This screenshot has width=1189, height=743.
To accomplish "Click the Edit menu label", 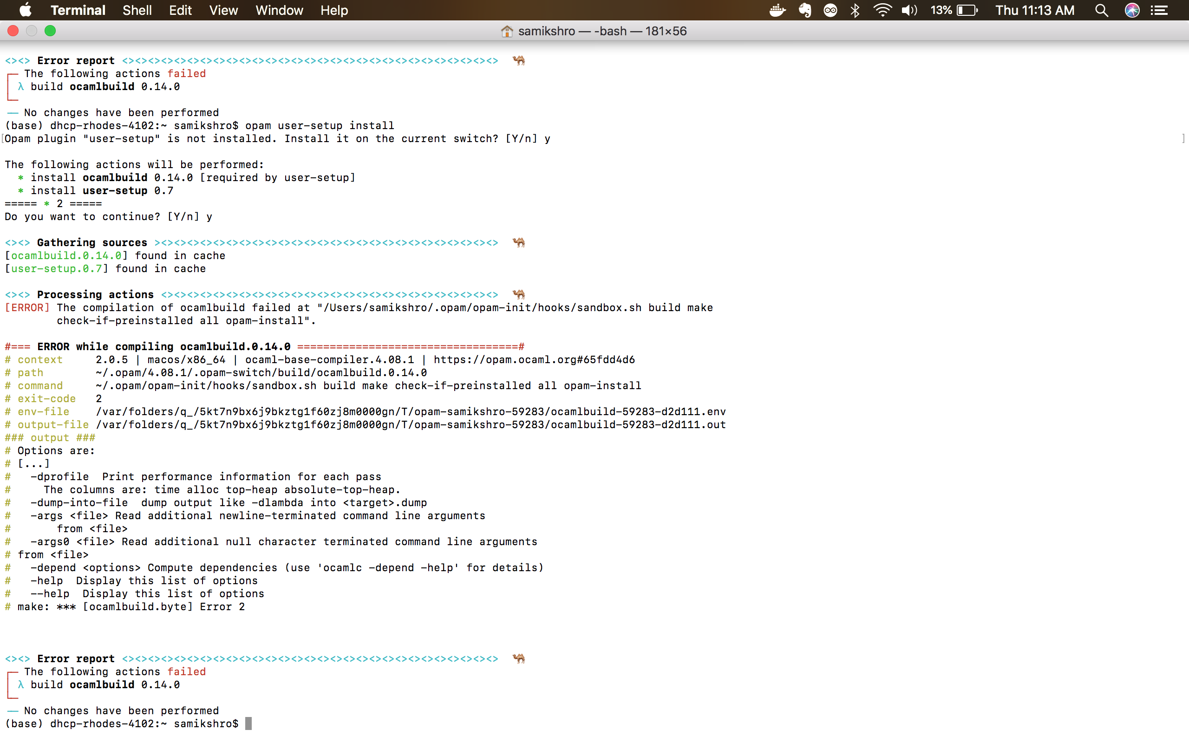I will pyautogui.click(x=180, y=10).
